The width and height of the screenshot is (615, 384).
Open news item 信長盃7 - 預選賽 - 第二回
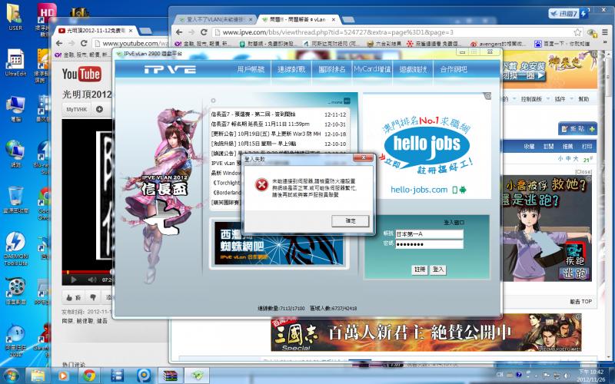(253, 114)
